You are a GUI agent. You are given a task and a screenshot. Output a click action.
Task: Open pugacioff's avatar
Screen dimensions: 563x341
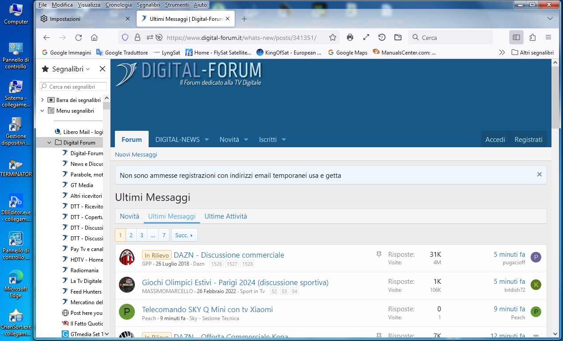pyautogui.click(x=536, y=257)
